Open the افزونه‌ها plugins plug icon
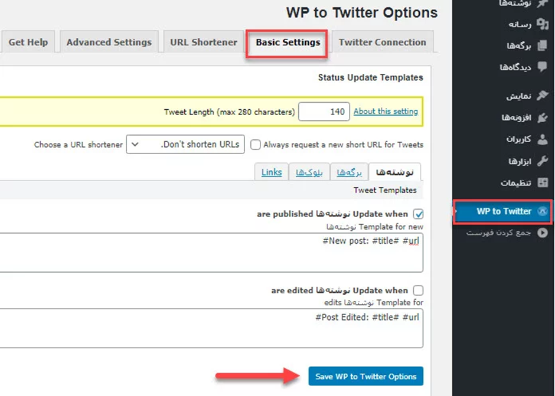Viewport: 555px width, 396px height. tap(542, 117)
